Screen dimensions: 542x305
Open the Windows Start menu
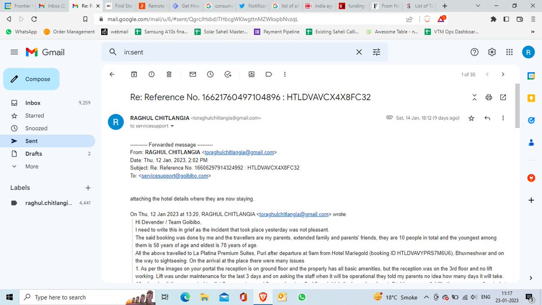[x=10, y=297]
